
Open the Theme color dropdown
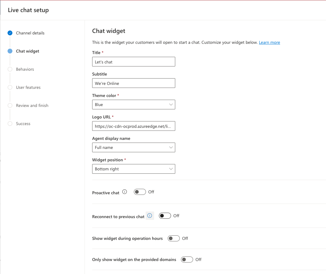pos(134,105)
